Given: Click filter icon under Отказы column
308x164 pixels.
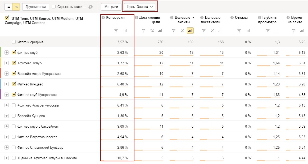Looking at the screenshot, I should tap(239, 31).
